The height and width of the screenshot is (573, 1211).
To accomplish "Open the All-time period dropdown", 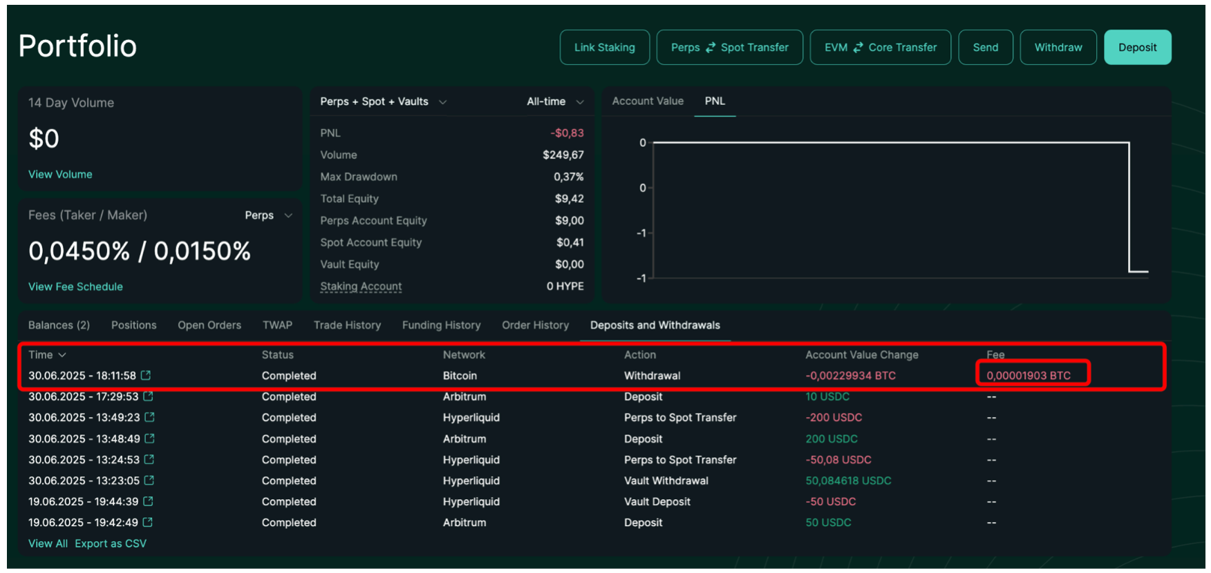I will pyautogui.click(x=555, y=101).
